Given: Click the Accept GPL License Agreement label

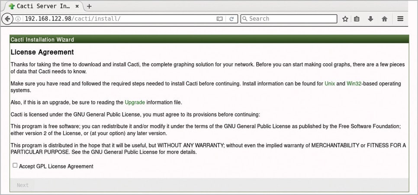Looking at the screenshot, I should point(56,166).
